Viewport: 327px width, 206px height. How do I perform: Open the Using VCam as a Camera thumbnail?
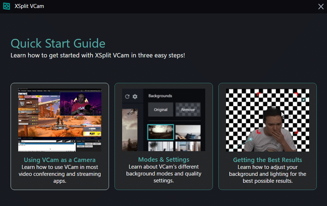(x=60, y=120)
